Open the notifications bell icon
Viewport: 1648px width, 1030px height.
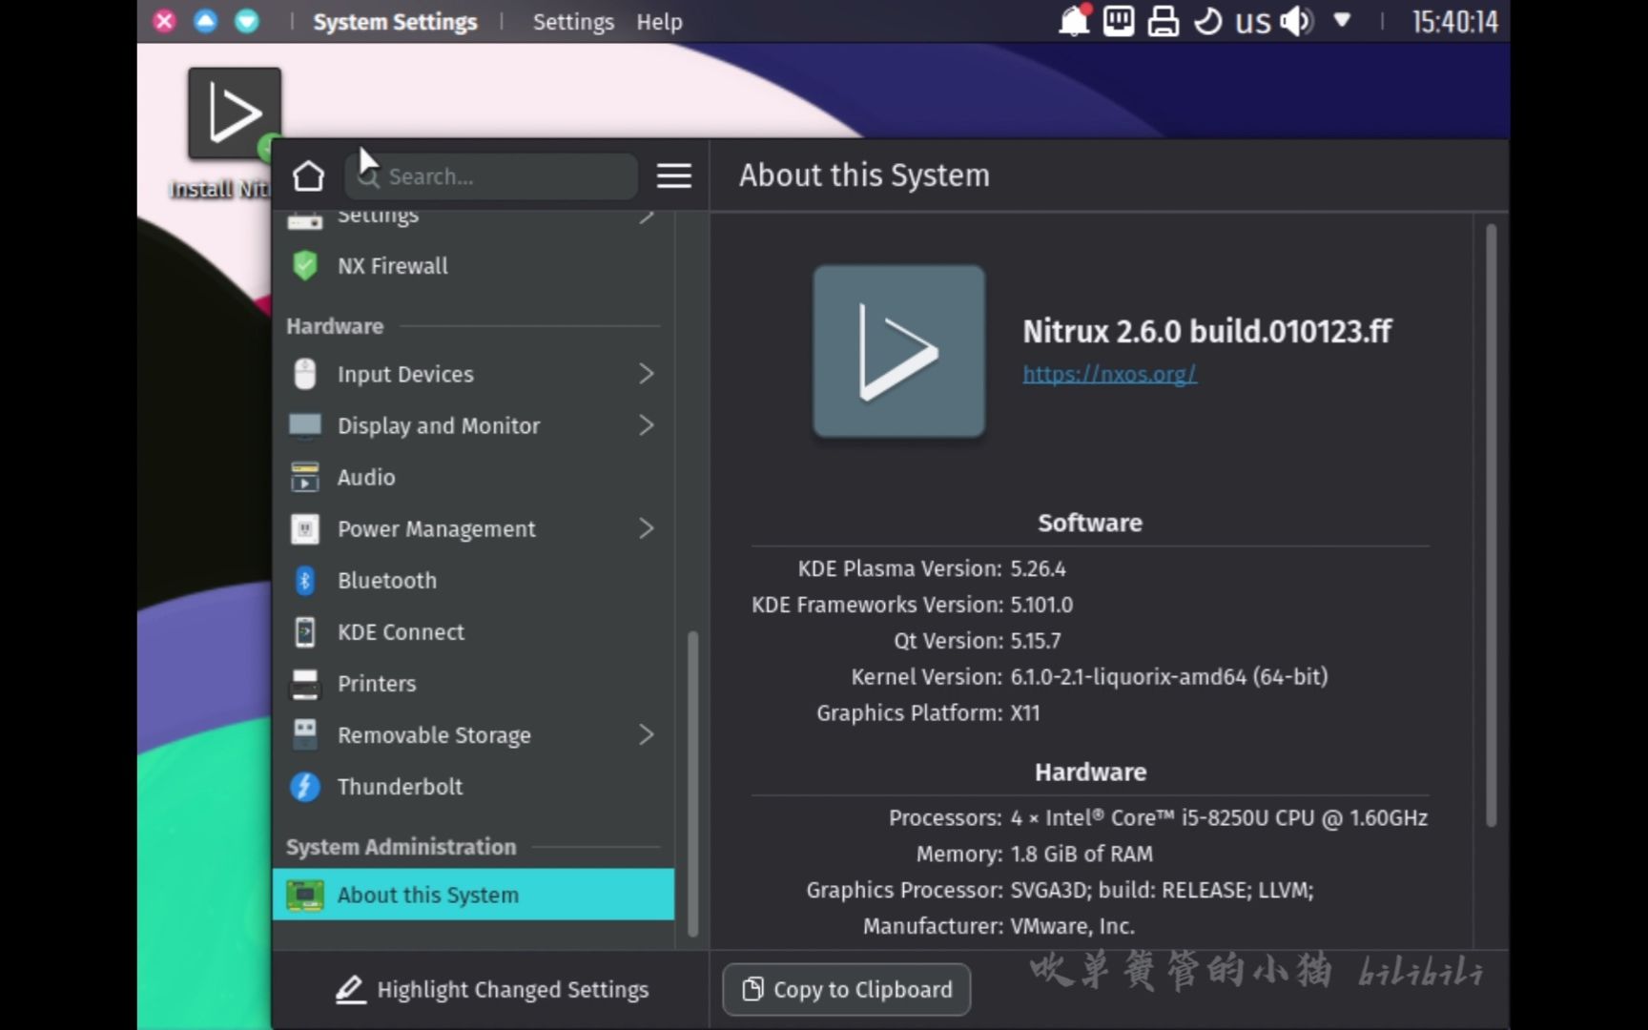(x=1074, y=21)
